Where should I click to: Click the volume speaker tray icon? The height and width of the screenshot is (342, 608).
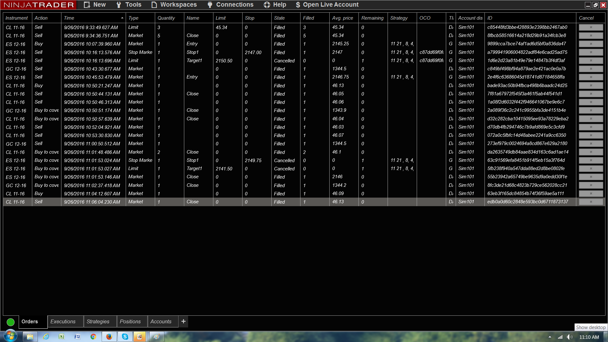(x=569, y=337)
